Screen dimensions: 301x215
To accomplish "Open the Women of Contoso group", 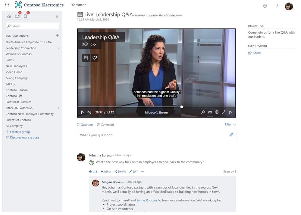I will click(19, 54).
